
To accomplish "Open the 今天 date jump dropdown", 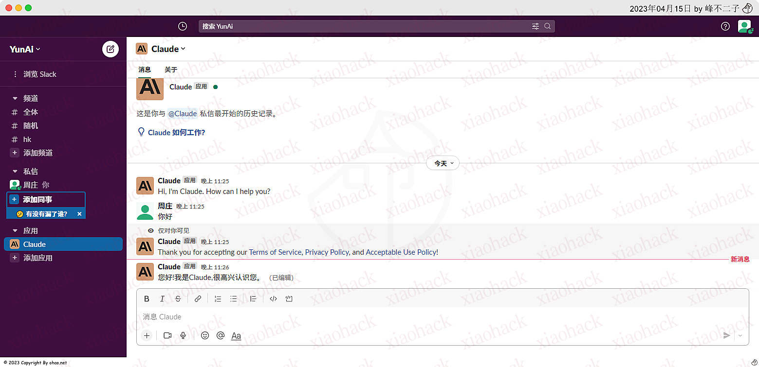I will point(443,163).
